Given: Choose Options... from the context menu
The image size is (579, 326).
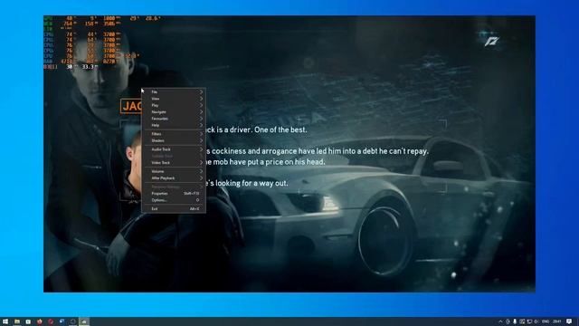Looking at the screenshot, I should (174, 200).
